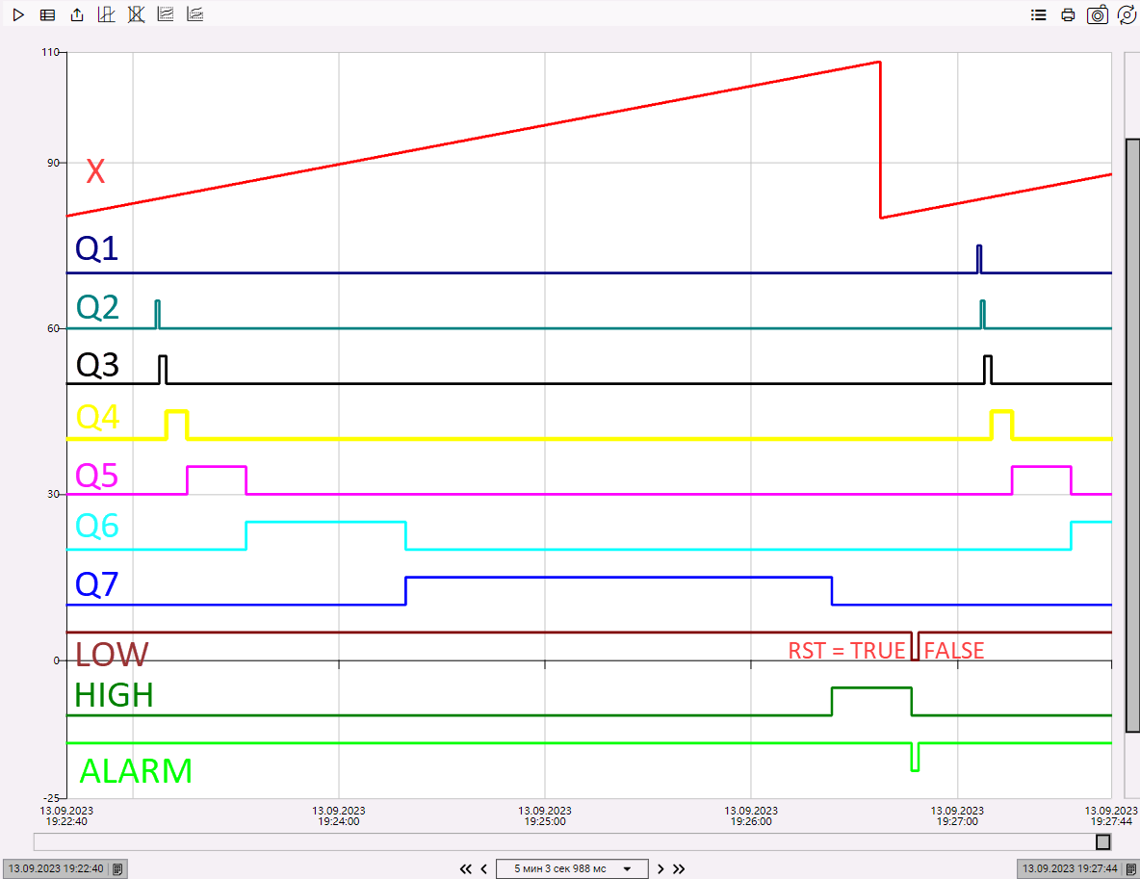Click the step forward arrow
1140x879 pixels.
pos(661,867)
